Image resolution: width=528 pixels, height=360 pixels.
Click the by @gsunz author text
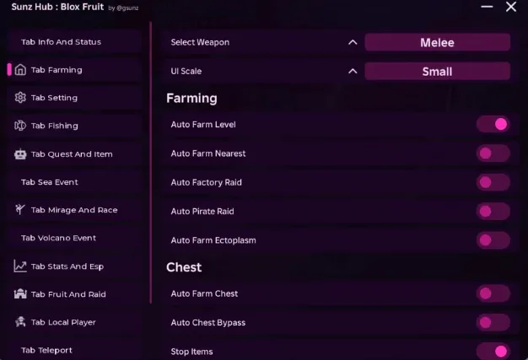(x=123, y=8)
